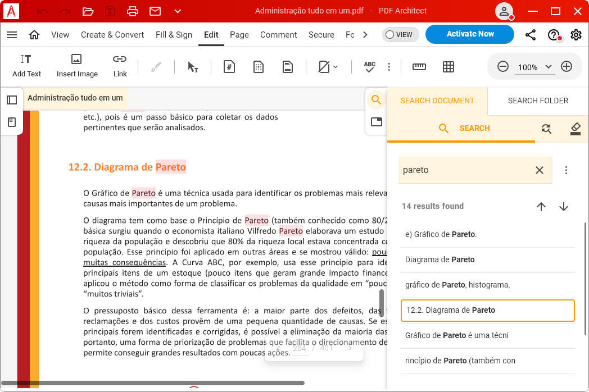Go to the next search result
Viewport: 589px width, 392px height.
click(564, 207)
